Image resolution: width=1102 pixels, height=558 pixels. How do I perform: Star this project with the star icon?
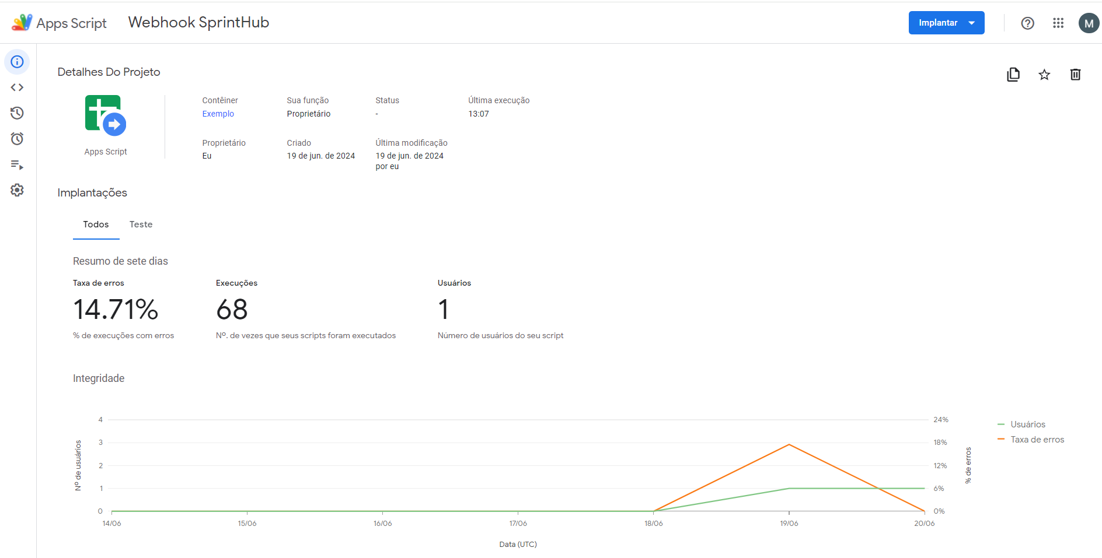tap(1044, 75)
